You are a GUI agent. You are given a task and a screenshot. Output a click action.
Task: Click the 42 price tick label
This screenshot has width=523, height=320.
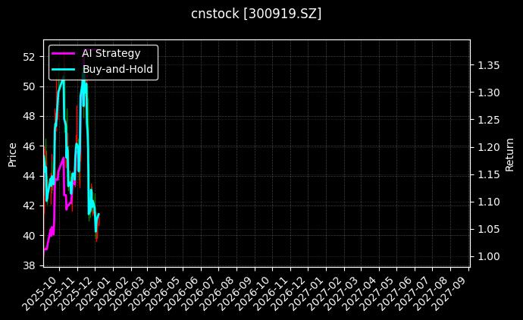tap(29, 205)
